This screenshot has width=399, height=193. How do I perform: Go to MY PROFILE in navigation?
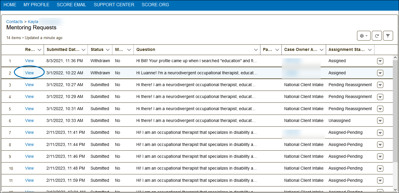pos(36,5)
